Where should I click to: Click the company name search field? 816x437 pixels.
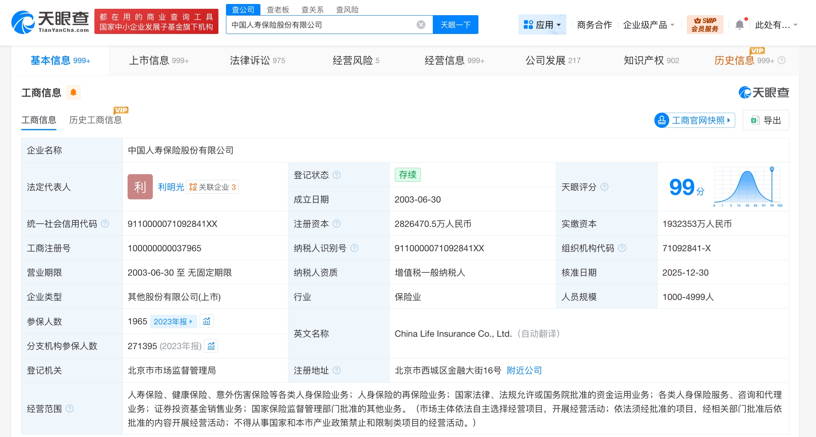coord(320,25)
